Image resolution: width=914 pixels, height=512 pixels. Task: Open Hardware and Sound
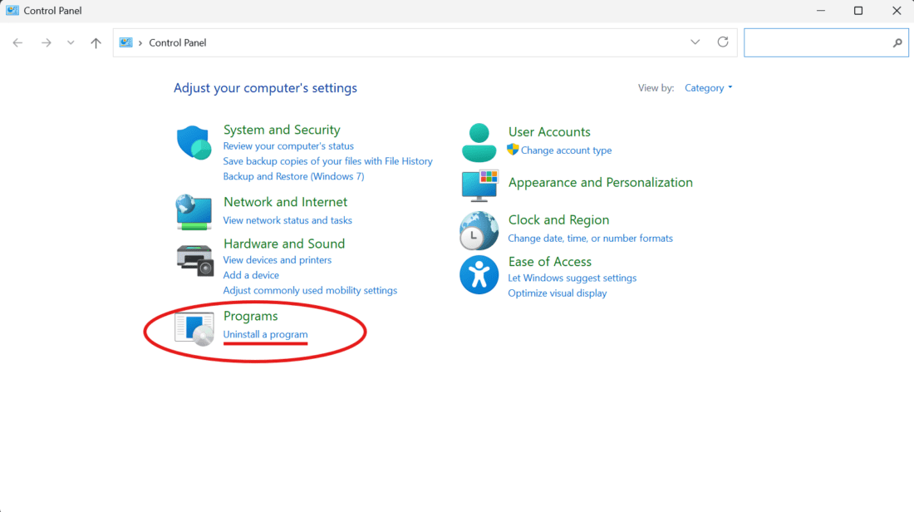[284, 244]
